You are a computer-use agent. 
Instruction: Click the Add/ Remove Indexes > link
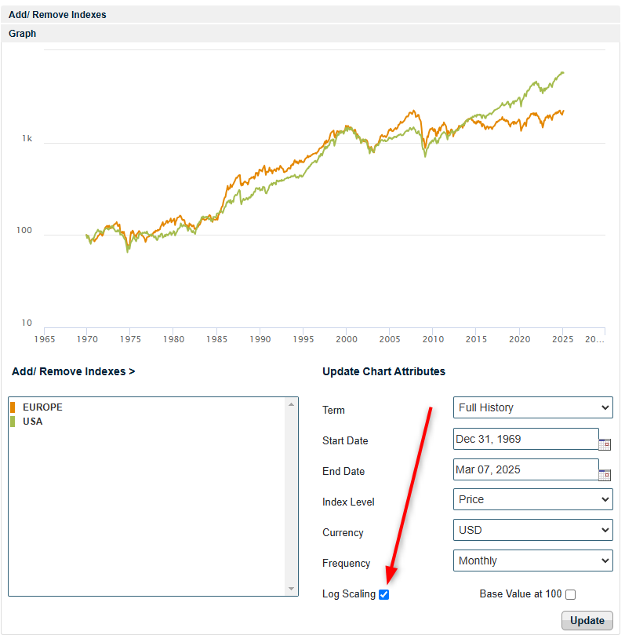click(x=73, y=371)
